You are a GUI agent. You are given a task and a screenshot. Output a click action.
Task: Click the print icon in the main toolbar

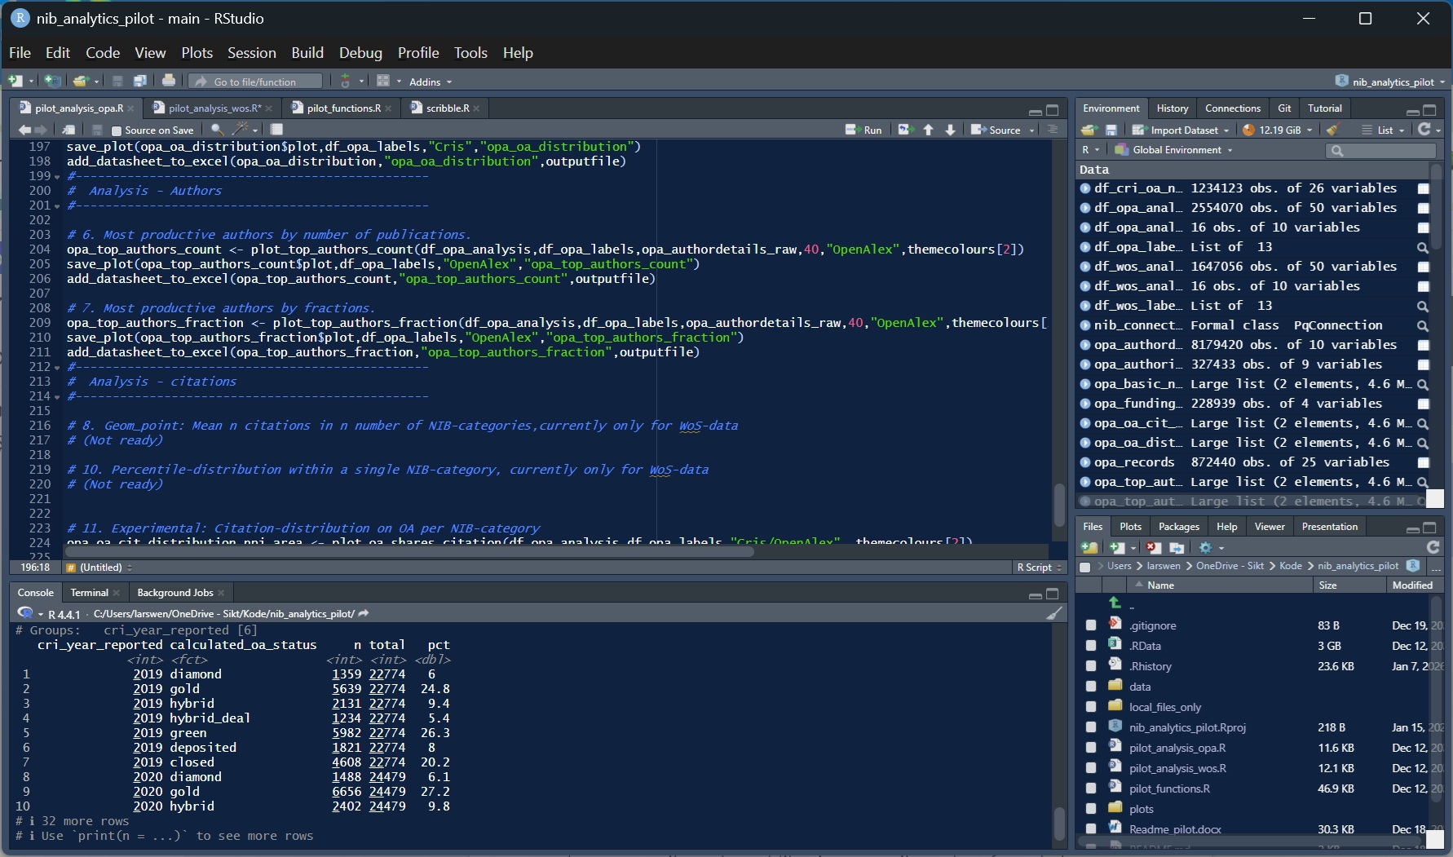(168, 81)
